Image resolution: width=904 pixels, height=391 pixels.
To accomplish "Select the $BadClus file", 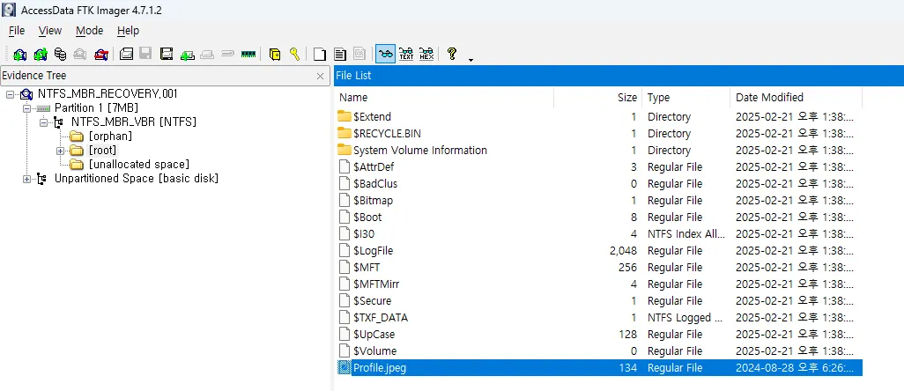I will click(598, 184).
